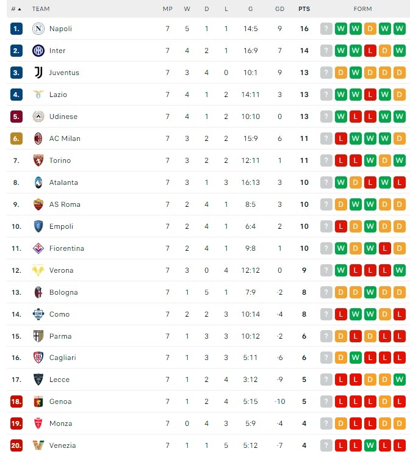
Task: Select the Juventus logo icon
Action: click(38, 73)
